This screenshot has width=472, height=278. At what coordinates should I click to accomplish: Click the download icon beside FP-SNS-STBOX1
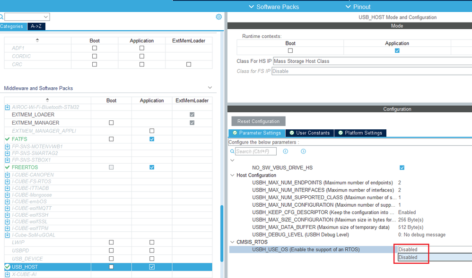[8, 160]
